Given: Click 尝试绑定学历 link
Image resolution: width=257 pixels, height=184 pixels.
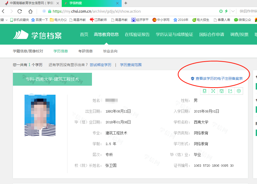Looking at the screenshot, I should 100,65.
